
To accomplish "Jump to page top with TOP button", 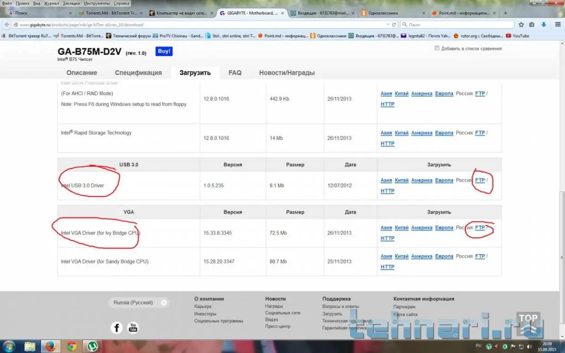I will click(528, 323).
